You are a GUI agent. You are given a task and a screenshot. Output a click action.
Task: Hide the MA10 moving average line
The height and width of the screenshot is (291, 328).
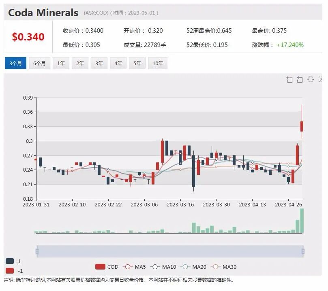[163, 267]
